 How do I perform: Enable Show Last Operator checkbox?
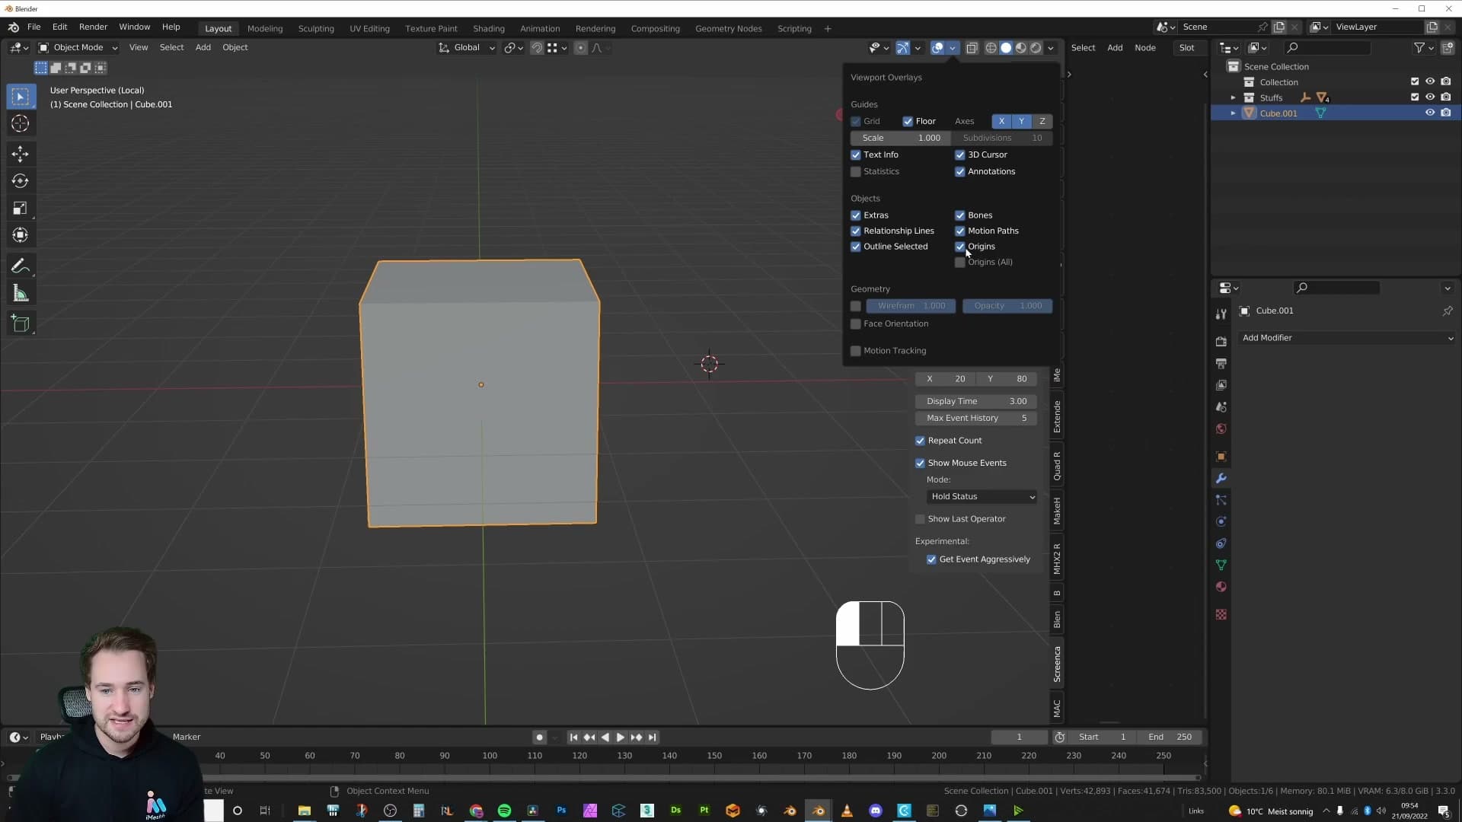point(920,519)
